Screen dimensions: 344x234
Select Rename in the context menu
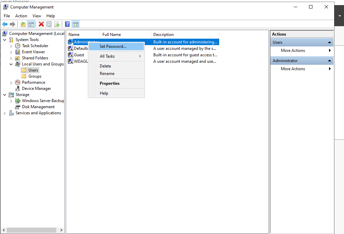pos(116,74)
